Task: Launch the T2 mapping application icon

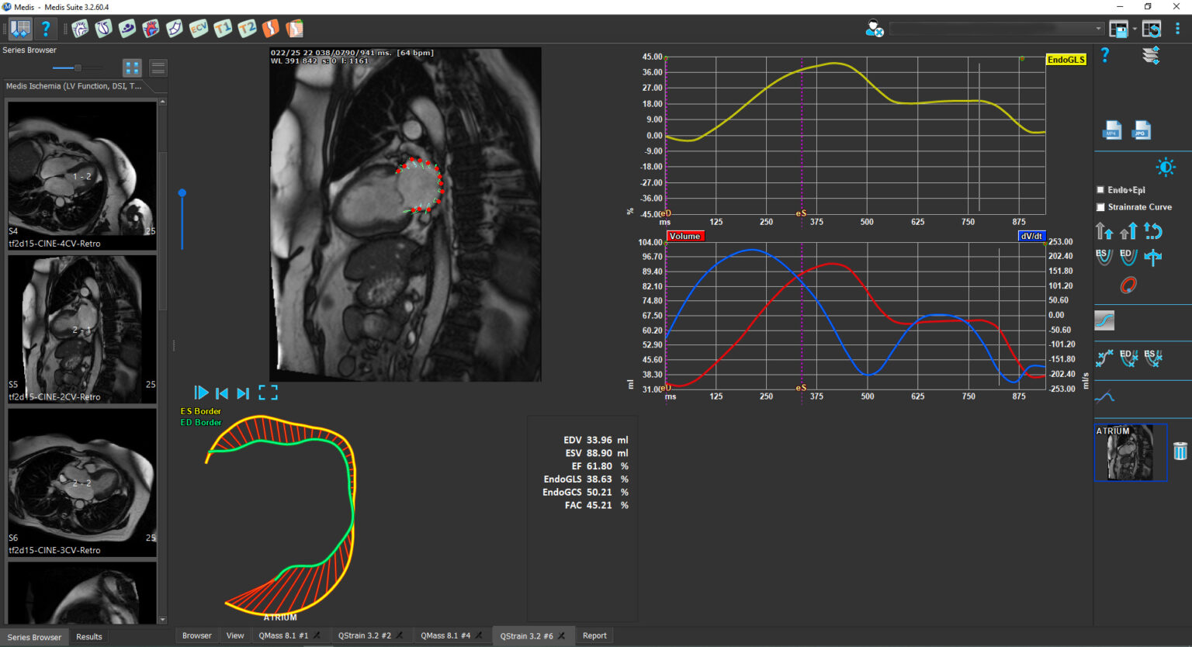Action: point(247,29)
